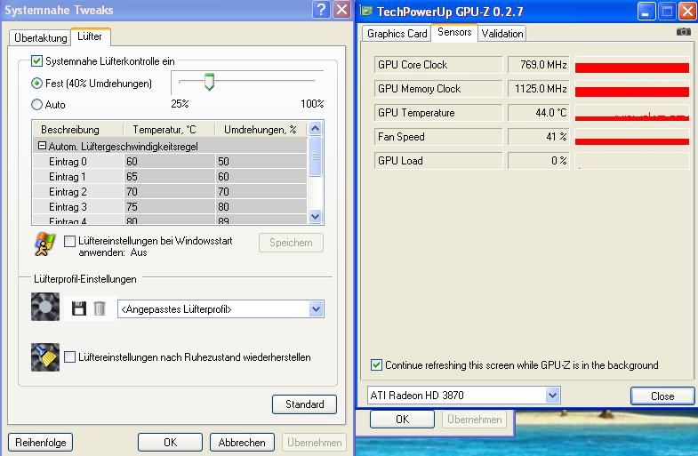This screenshot has width=698, height=456.
Task: Open the Graphics Card tab in GPU-Z
Action: (x=397, y=34)
